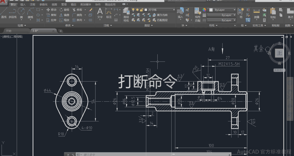The height and width of the screenshot is (156, 294).
Task: Activate the 复制 (Copy) command
Action: click(51, 15)
